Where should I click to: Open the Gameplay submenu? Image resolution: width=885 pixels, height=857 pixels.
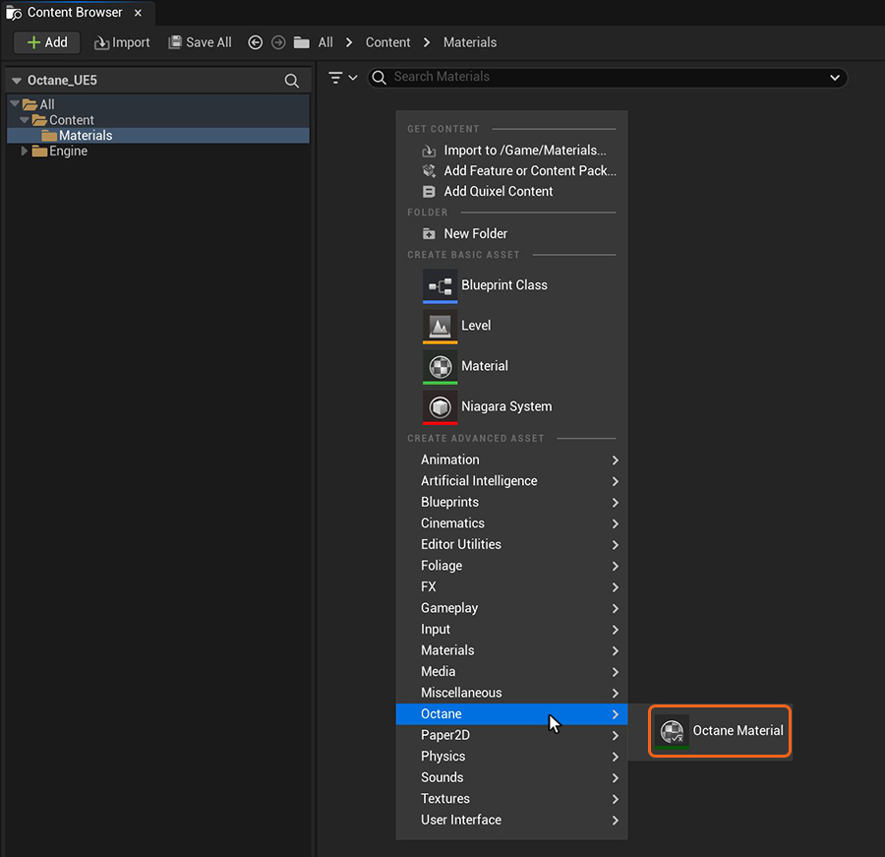coord(511,608)
